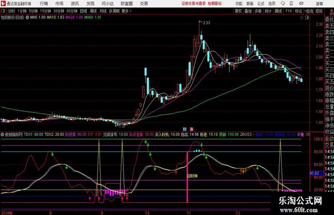Expand the 股朋指标网 indicator dropdown arrow
Image resolution: width=334 pixels, height=215 pixels.
click(2, 135)
